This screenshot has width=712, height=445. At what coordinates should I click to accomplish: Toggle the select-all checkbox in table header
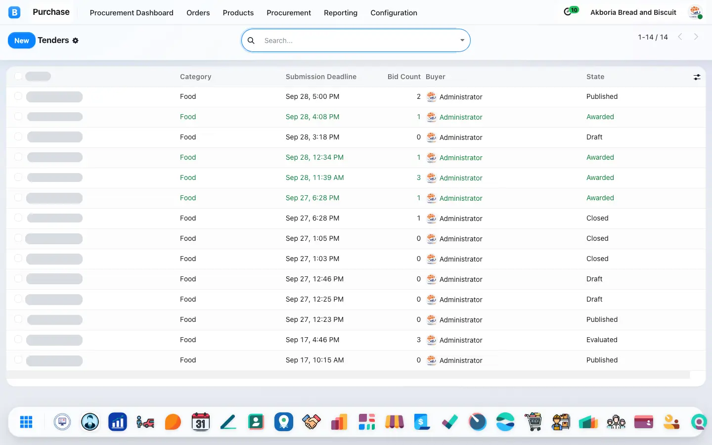[x=18, y=76]
